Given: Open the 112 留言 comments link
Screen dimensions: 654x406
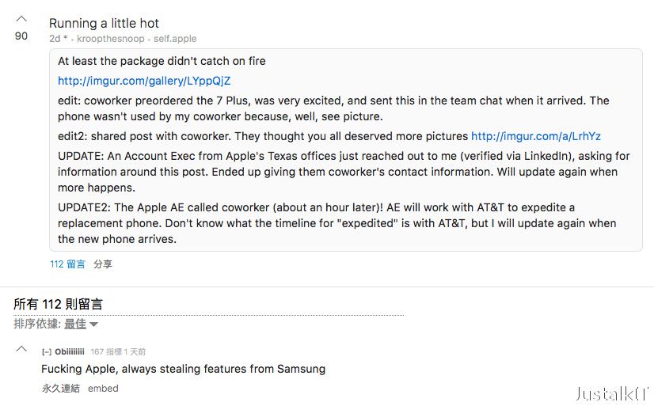Looking at the screenshot, I should (x=67, y=264).
